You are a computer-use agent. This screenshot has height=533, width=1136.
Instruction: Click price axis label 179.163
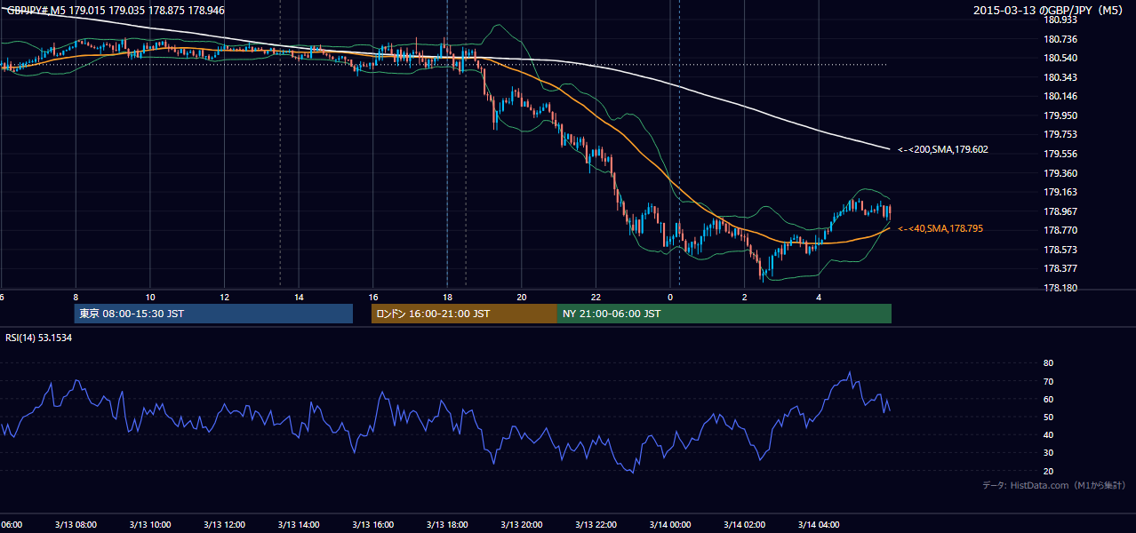coord(1060,192)
